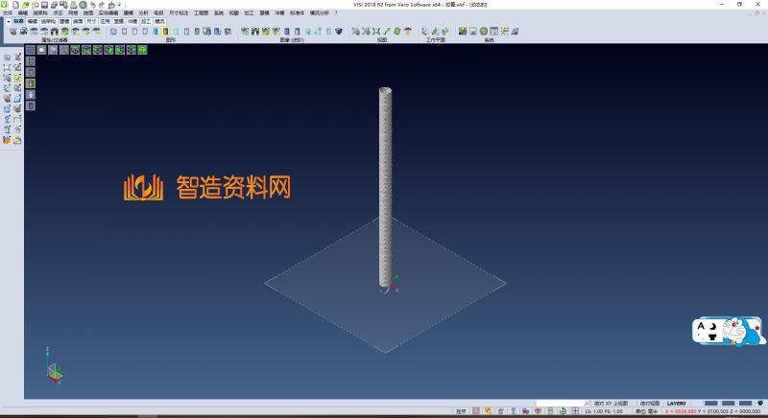Image resolution: width=768 pixels, height=418 pixels.
Task: Click the first icon in 工作平面 group
Action: coord(424,32)
